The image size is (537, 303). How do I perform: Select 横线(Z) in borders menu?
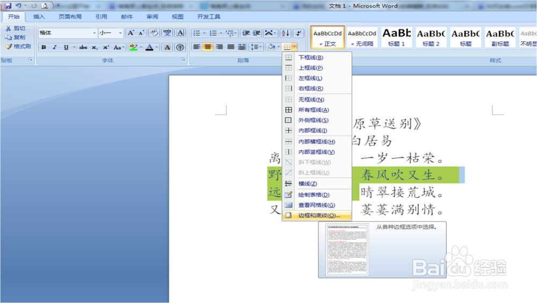(317, 183)
